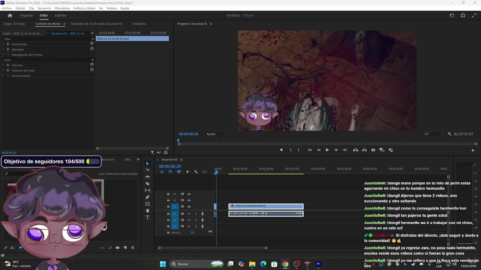Click the timeline horizontal zoom scrollbar
The height and width of the screenshot is (270, 481).
point(212,248)
